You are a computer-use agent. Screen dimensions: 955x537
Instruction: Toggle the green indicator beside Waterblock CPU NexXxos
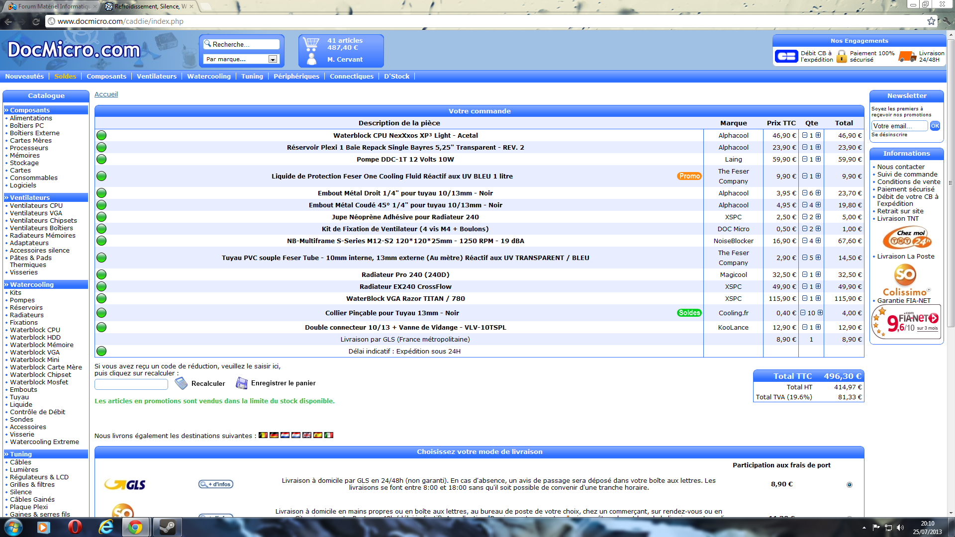101,135
